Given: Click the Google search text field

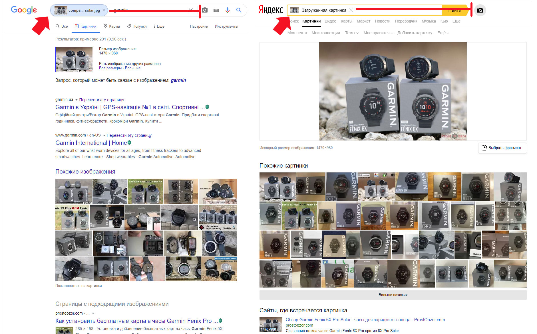Looking at the screenshot, I should (148, 10).
